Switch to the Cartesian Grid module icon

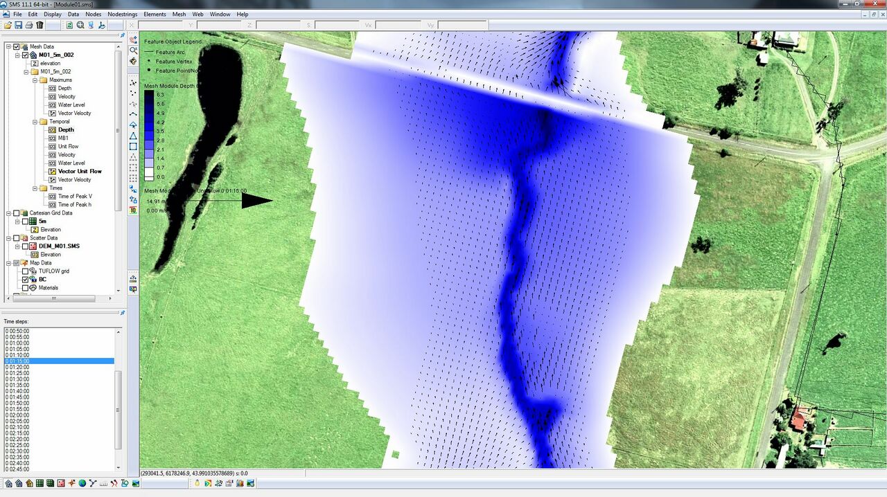[40, 483]
